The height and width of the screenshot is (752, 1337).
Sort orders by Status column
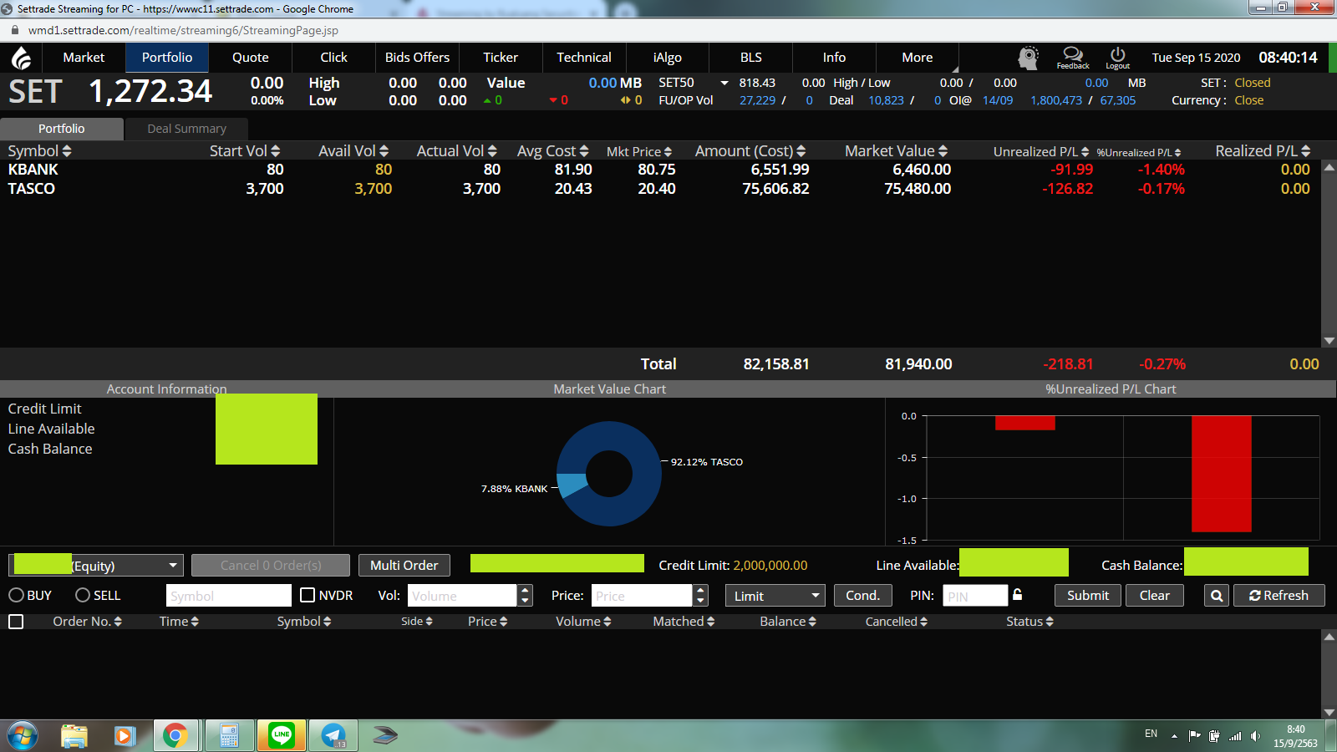(1029, 622)
